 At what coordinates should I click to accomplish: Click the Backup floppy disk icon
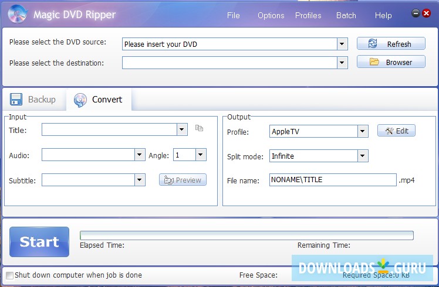16,99
